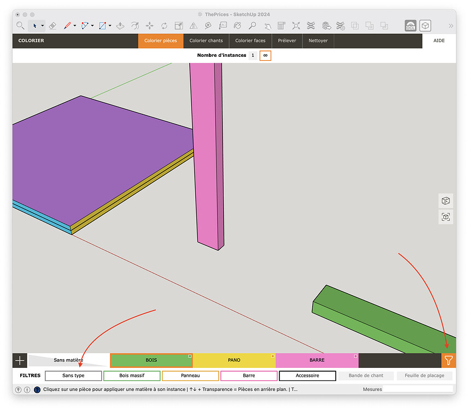
Task: Select the BARRE pink material swatch
Action: pyautogui.click(x=317, y=360)
